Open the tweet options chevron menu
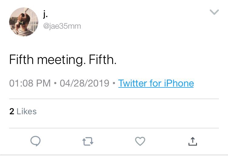Image resolution: width=228 pixels, height=156 pixels. coord(214,12)
